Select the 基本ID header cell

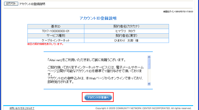(56, 26)
